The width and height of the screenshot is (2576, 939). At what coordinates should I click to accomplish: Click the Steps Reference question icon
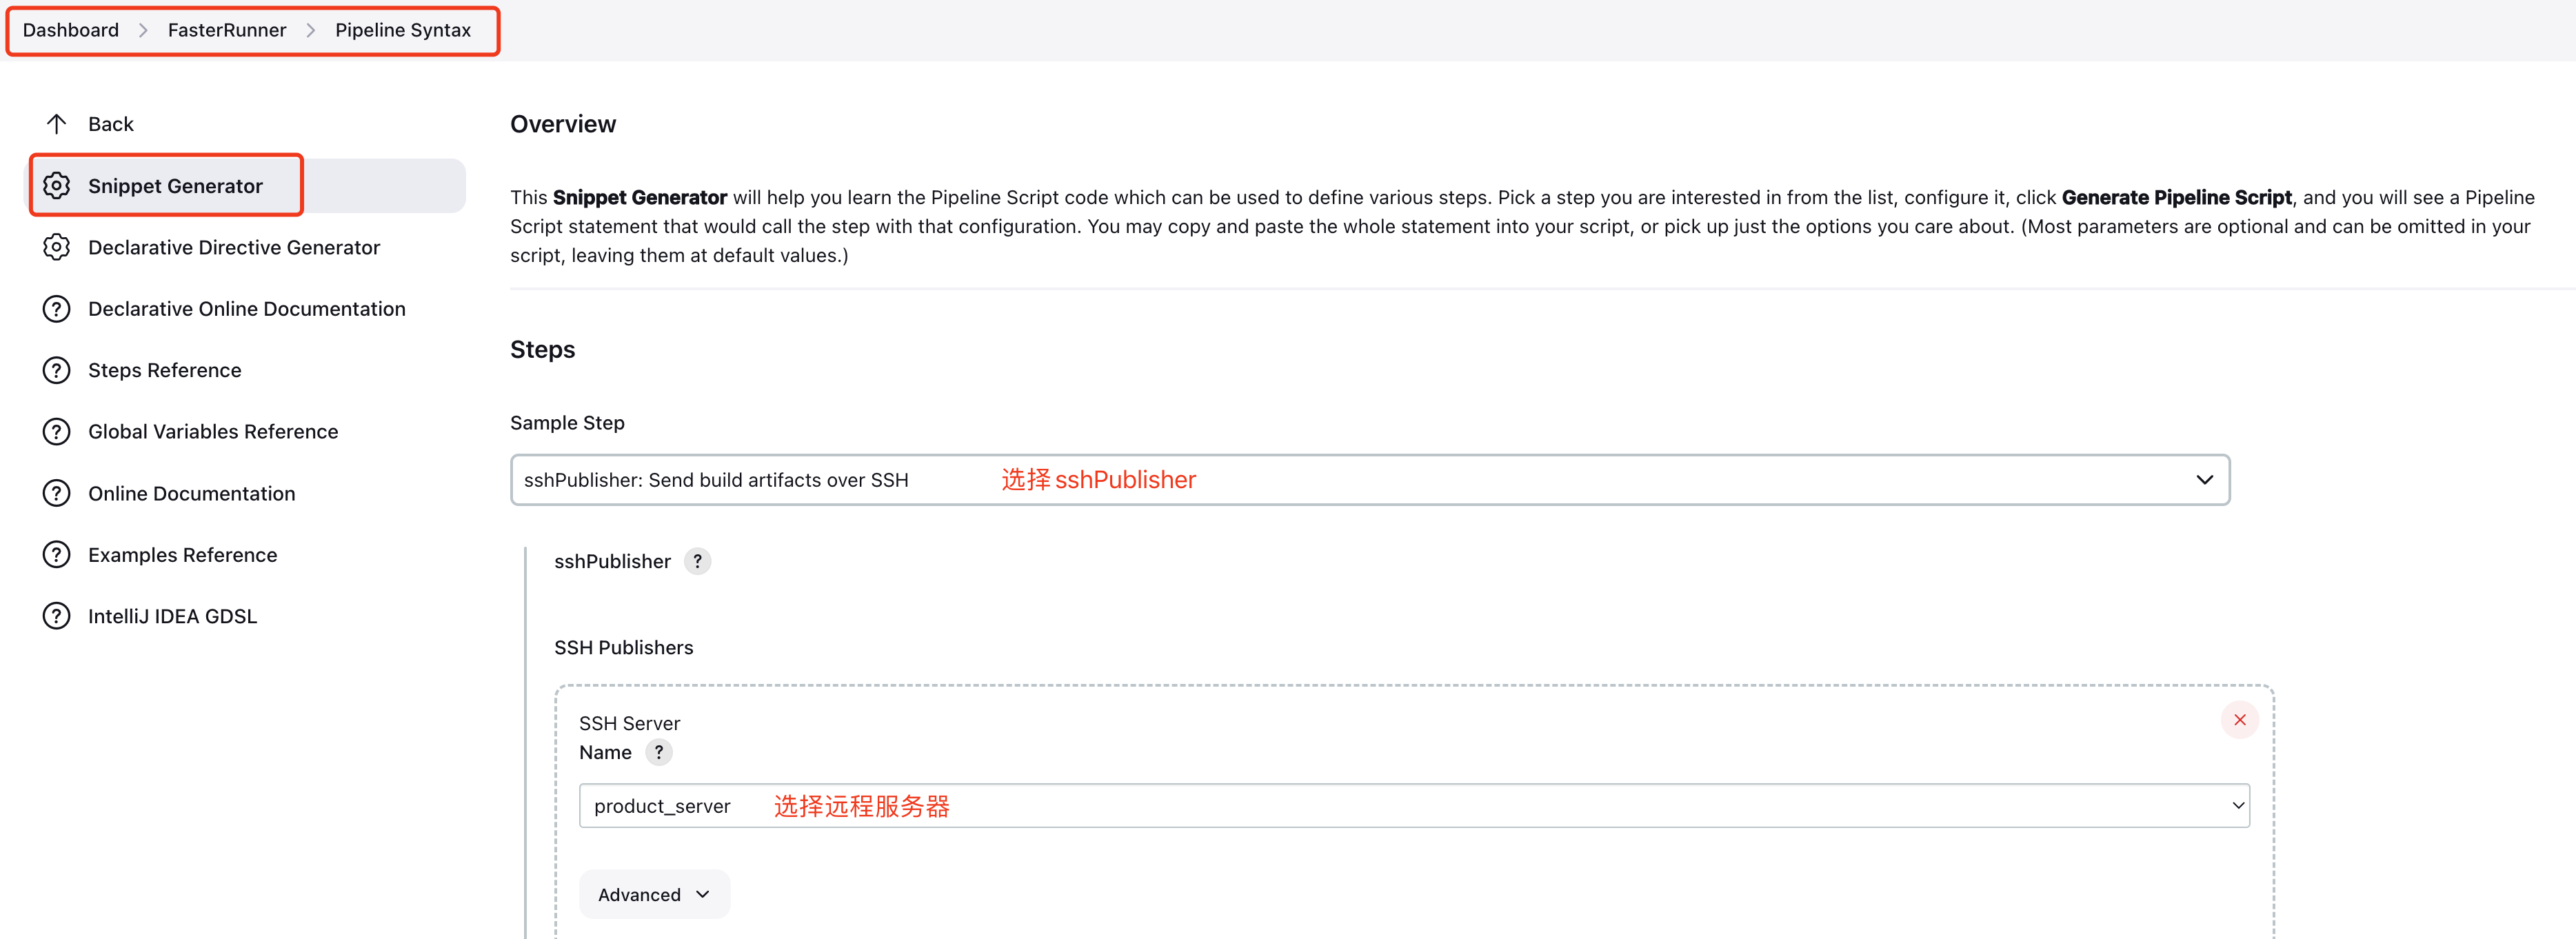(56, 370)
